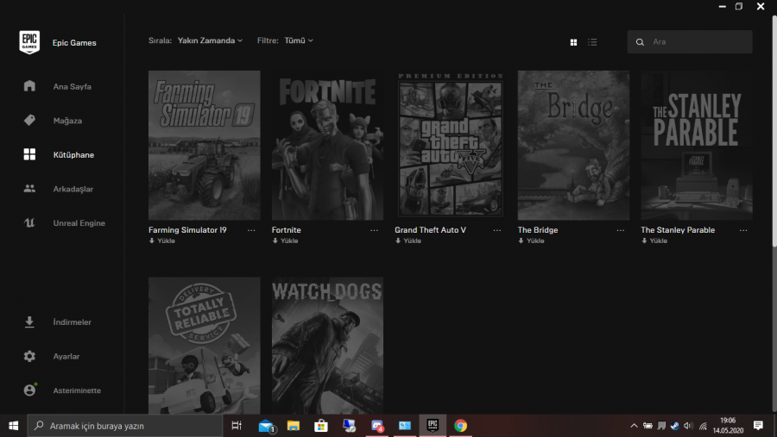
Task: Open Google Chrome from the taskbar
Action: tap(460, 426)
